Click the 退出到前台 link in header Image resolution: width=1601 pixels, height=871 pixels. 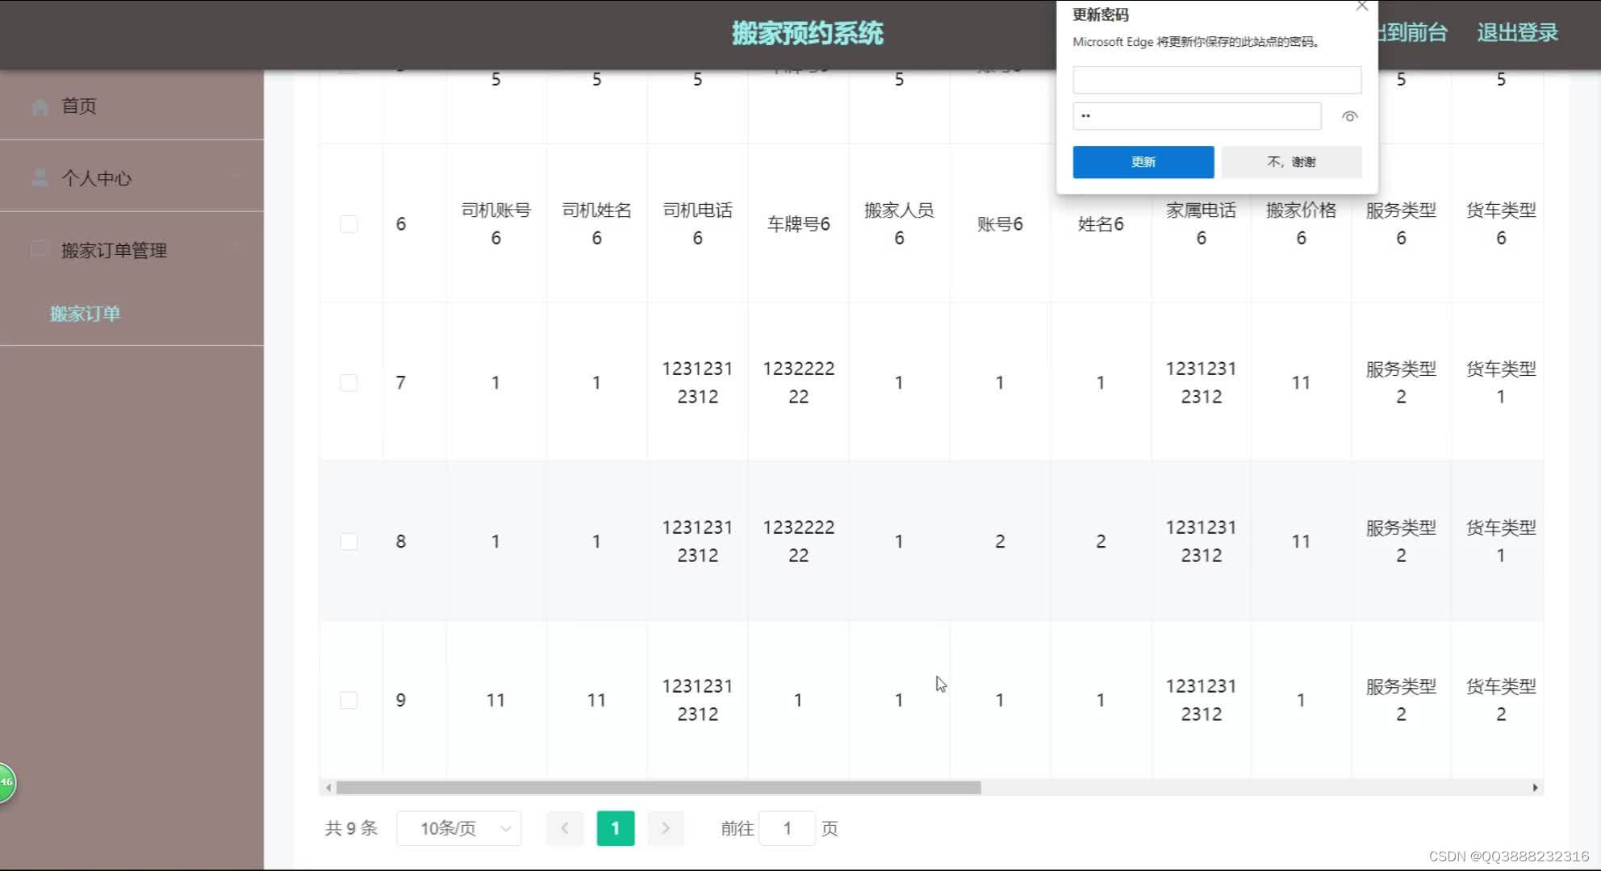pyautogui.click(x=1412, y=33)
